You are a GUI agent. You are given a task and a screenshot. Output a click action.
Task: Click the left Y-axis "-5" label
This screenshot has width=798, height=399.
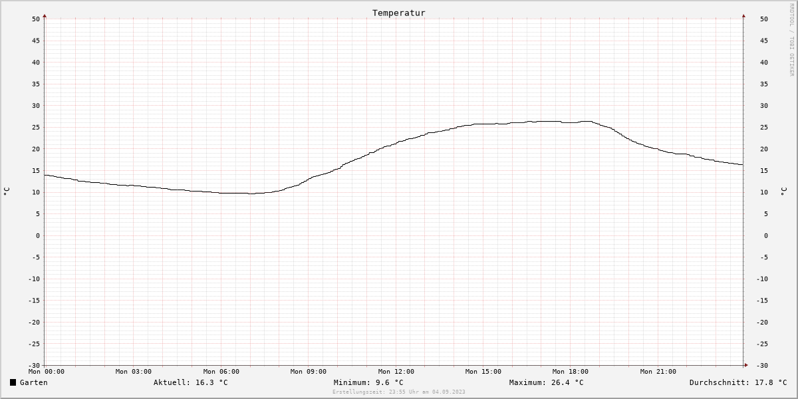point(36,257)
